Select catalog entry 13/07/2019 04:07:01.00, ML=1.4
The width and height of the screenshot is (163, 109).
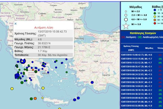pos(136,102)
